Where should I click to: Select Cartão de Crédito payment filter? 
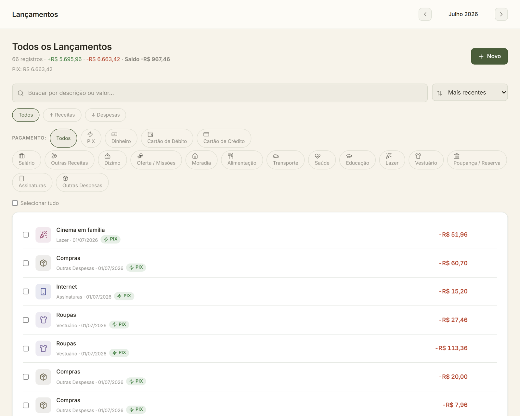click(x=224, y=138)
